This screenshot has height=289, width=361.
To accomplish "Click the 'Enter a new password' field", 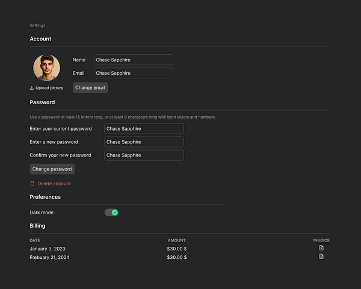I will (x=144, y=142).
